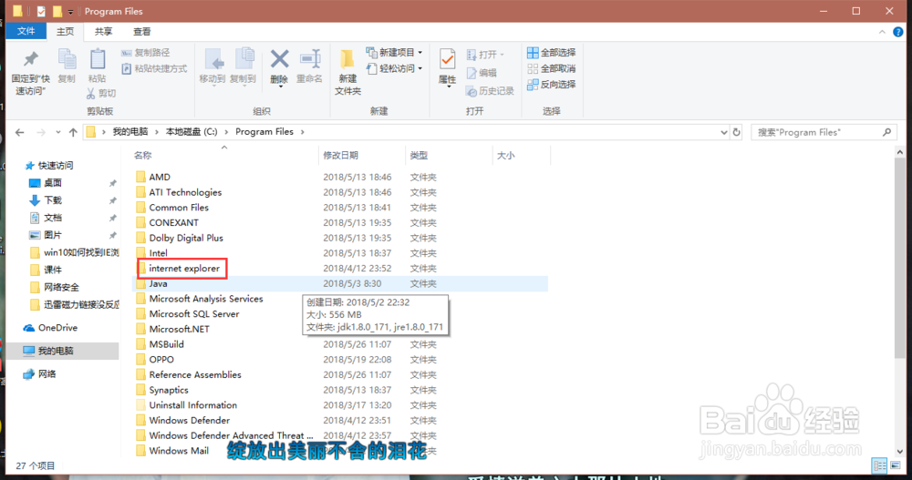Click Edit (编辑) in the ribbon
The height and width of the screenshot is (480, 912).
point(482,73)
